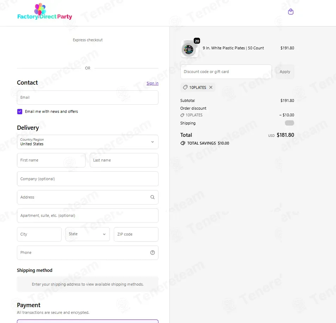Click the Sign in link
The height and width of the screenshot is (323, 336).
tap(153, 83)
